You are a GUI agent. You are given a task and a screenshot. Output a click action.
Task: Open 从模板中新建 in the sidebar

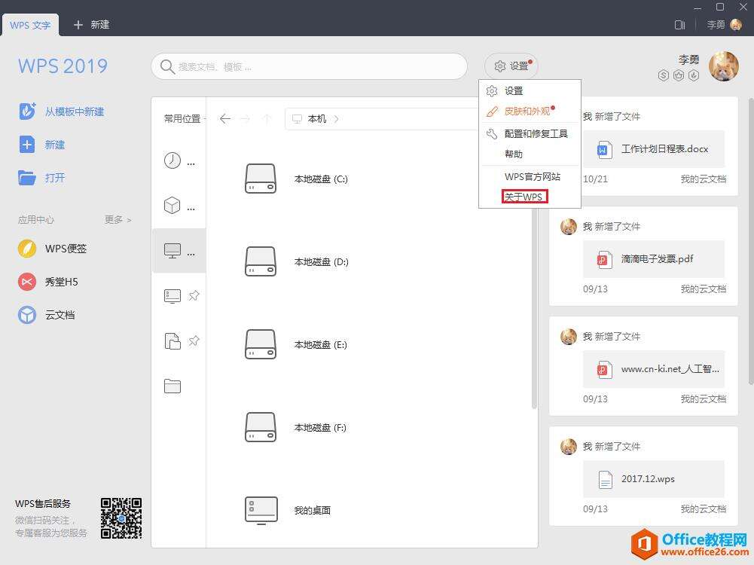point(61,111)
